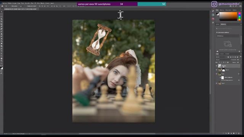
Task: Open the Color panel flyout menu
Action: point(241,10)
